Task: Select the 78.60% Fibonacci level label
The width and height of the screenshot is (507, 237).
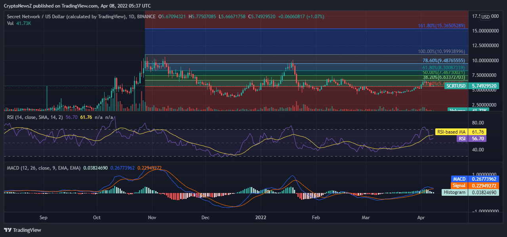Action: coord(444,61)
